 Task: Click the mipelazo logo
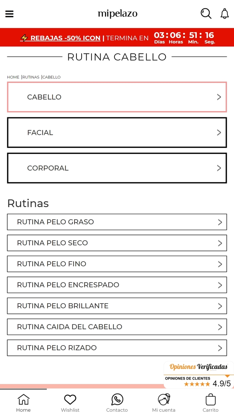(117, 14)
